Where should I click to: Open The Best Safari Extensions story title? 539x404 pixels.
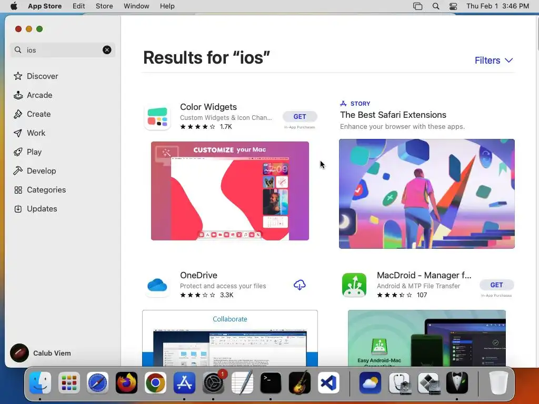pos(393,115)
